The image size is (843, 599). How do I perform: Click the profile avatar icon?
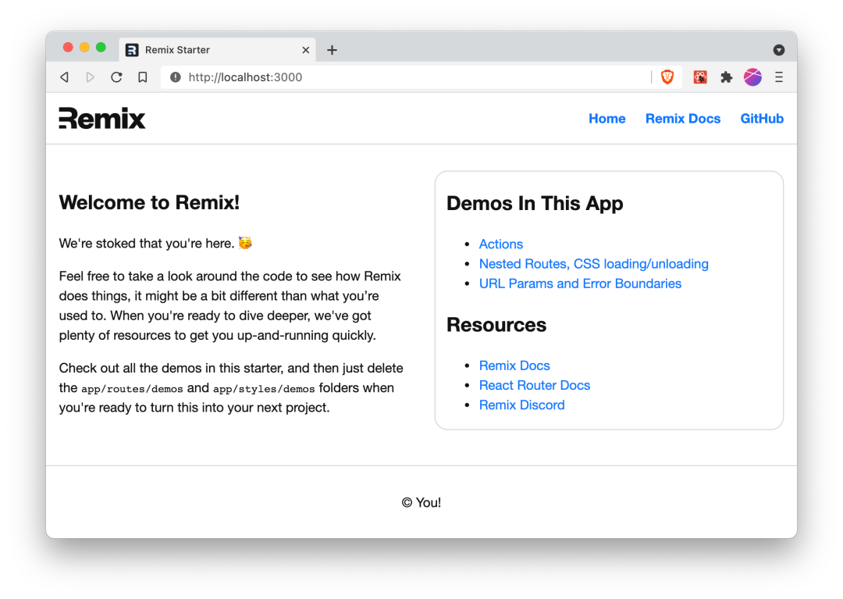tap(752, 77)
